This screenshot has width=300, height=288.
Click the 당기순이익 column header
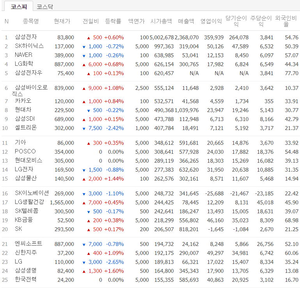pyautogui.click(x=236, y=21)
